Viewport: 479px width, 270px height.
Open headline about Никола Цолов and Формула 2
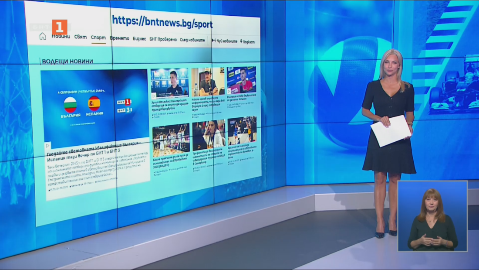(x=208, y=104)
